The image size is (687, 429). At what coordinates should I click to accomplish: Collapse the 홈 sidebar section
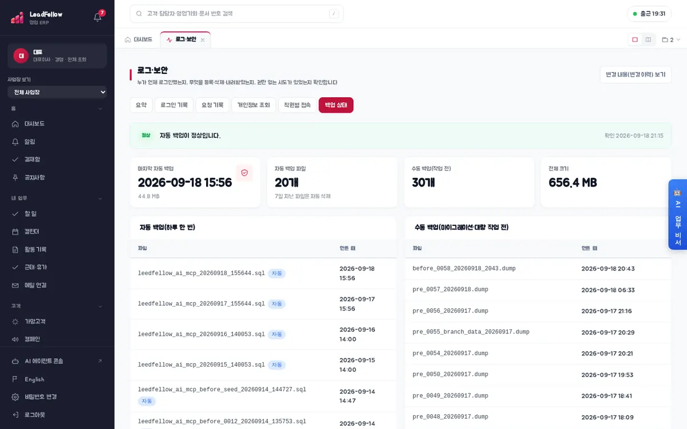pyautogui.click(x=100, y=109)
